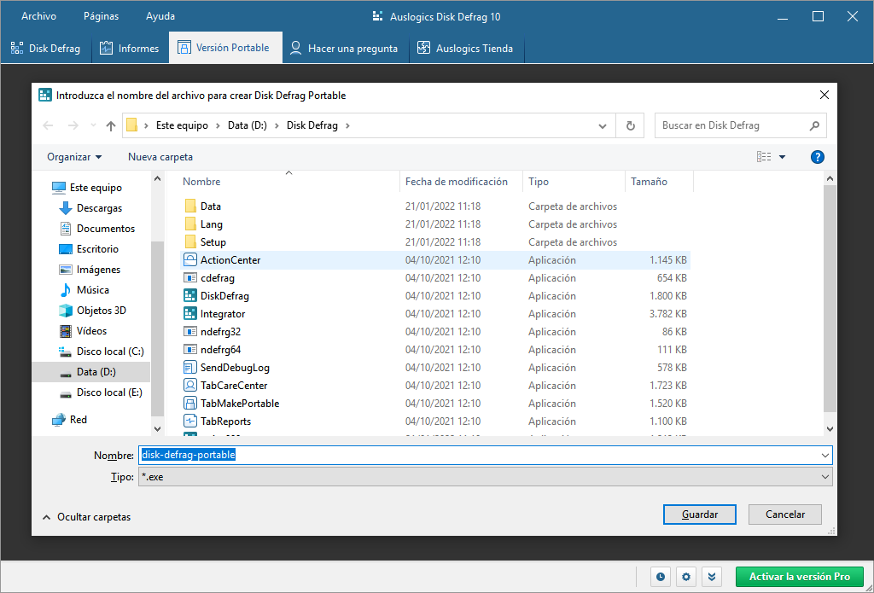Viewport: 874px width, 593px height.
Task: Open Help with the blue question mark icon
Action: point(817,156)
